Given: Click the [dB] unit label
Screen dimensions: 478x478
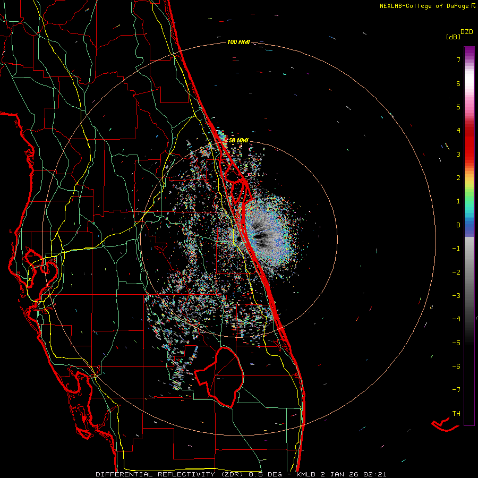Looking at the screenshot, I should coord(453,37).
